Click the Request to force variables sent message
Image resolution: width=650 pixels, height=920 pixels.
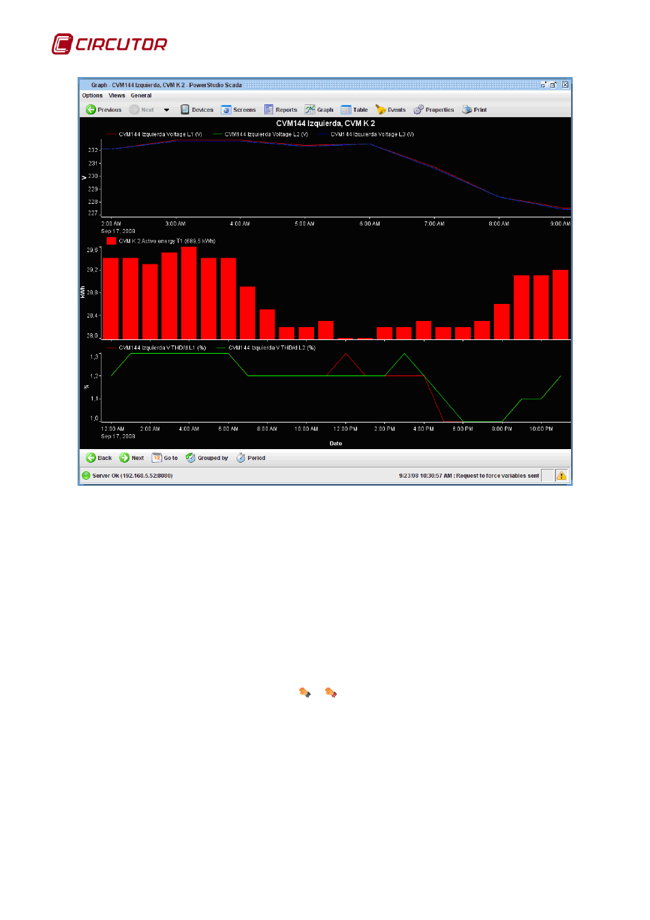pyautogui.click(x=497, y=476)
